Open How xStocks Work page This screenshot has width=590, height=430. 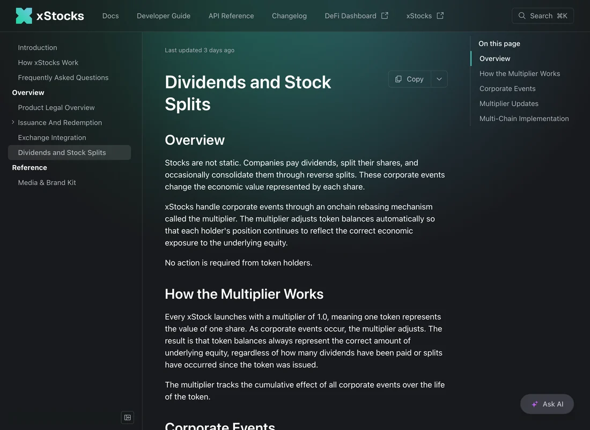tap(48, 62)
